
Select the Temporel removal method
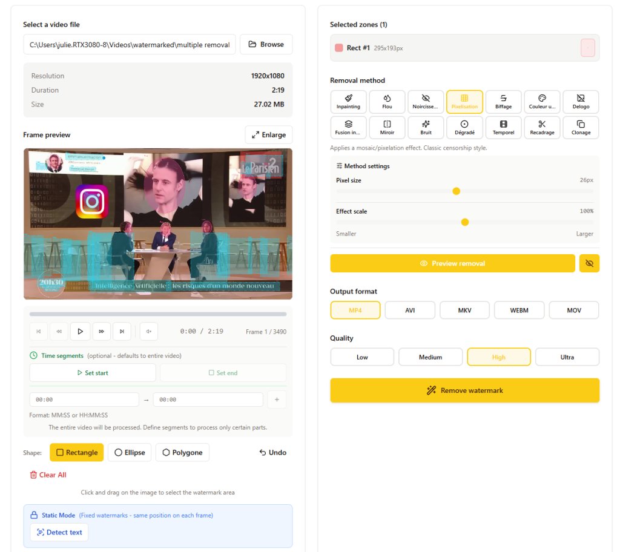(503, 127)
